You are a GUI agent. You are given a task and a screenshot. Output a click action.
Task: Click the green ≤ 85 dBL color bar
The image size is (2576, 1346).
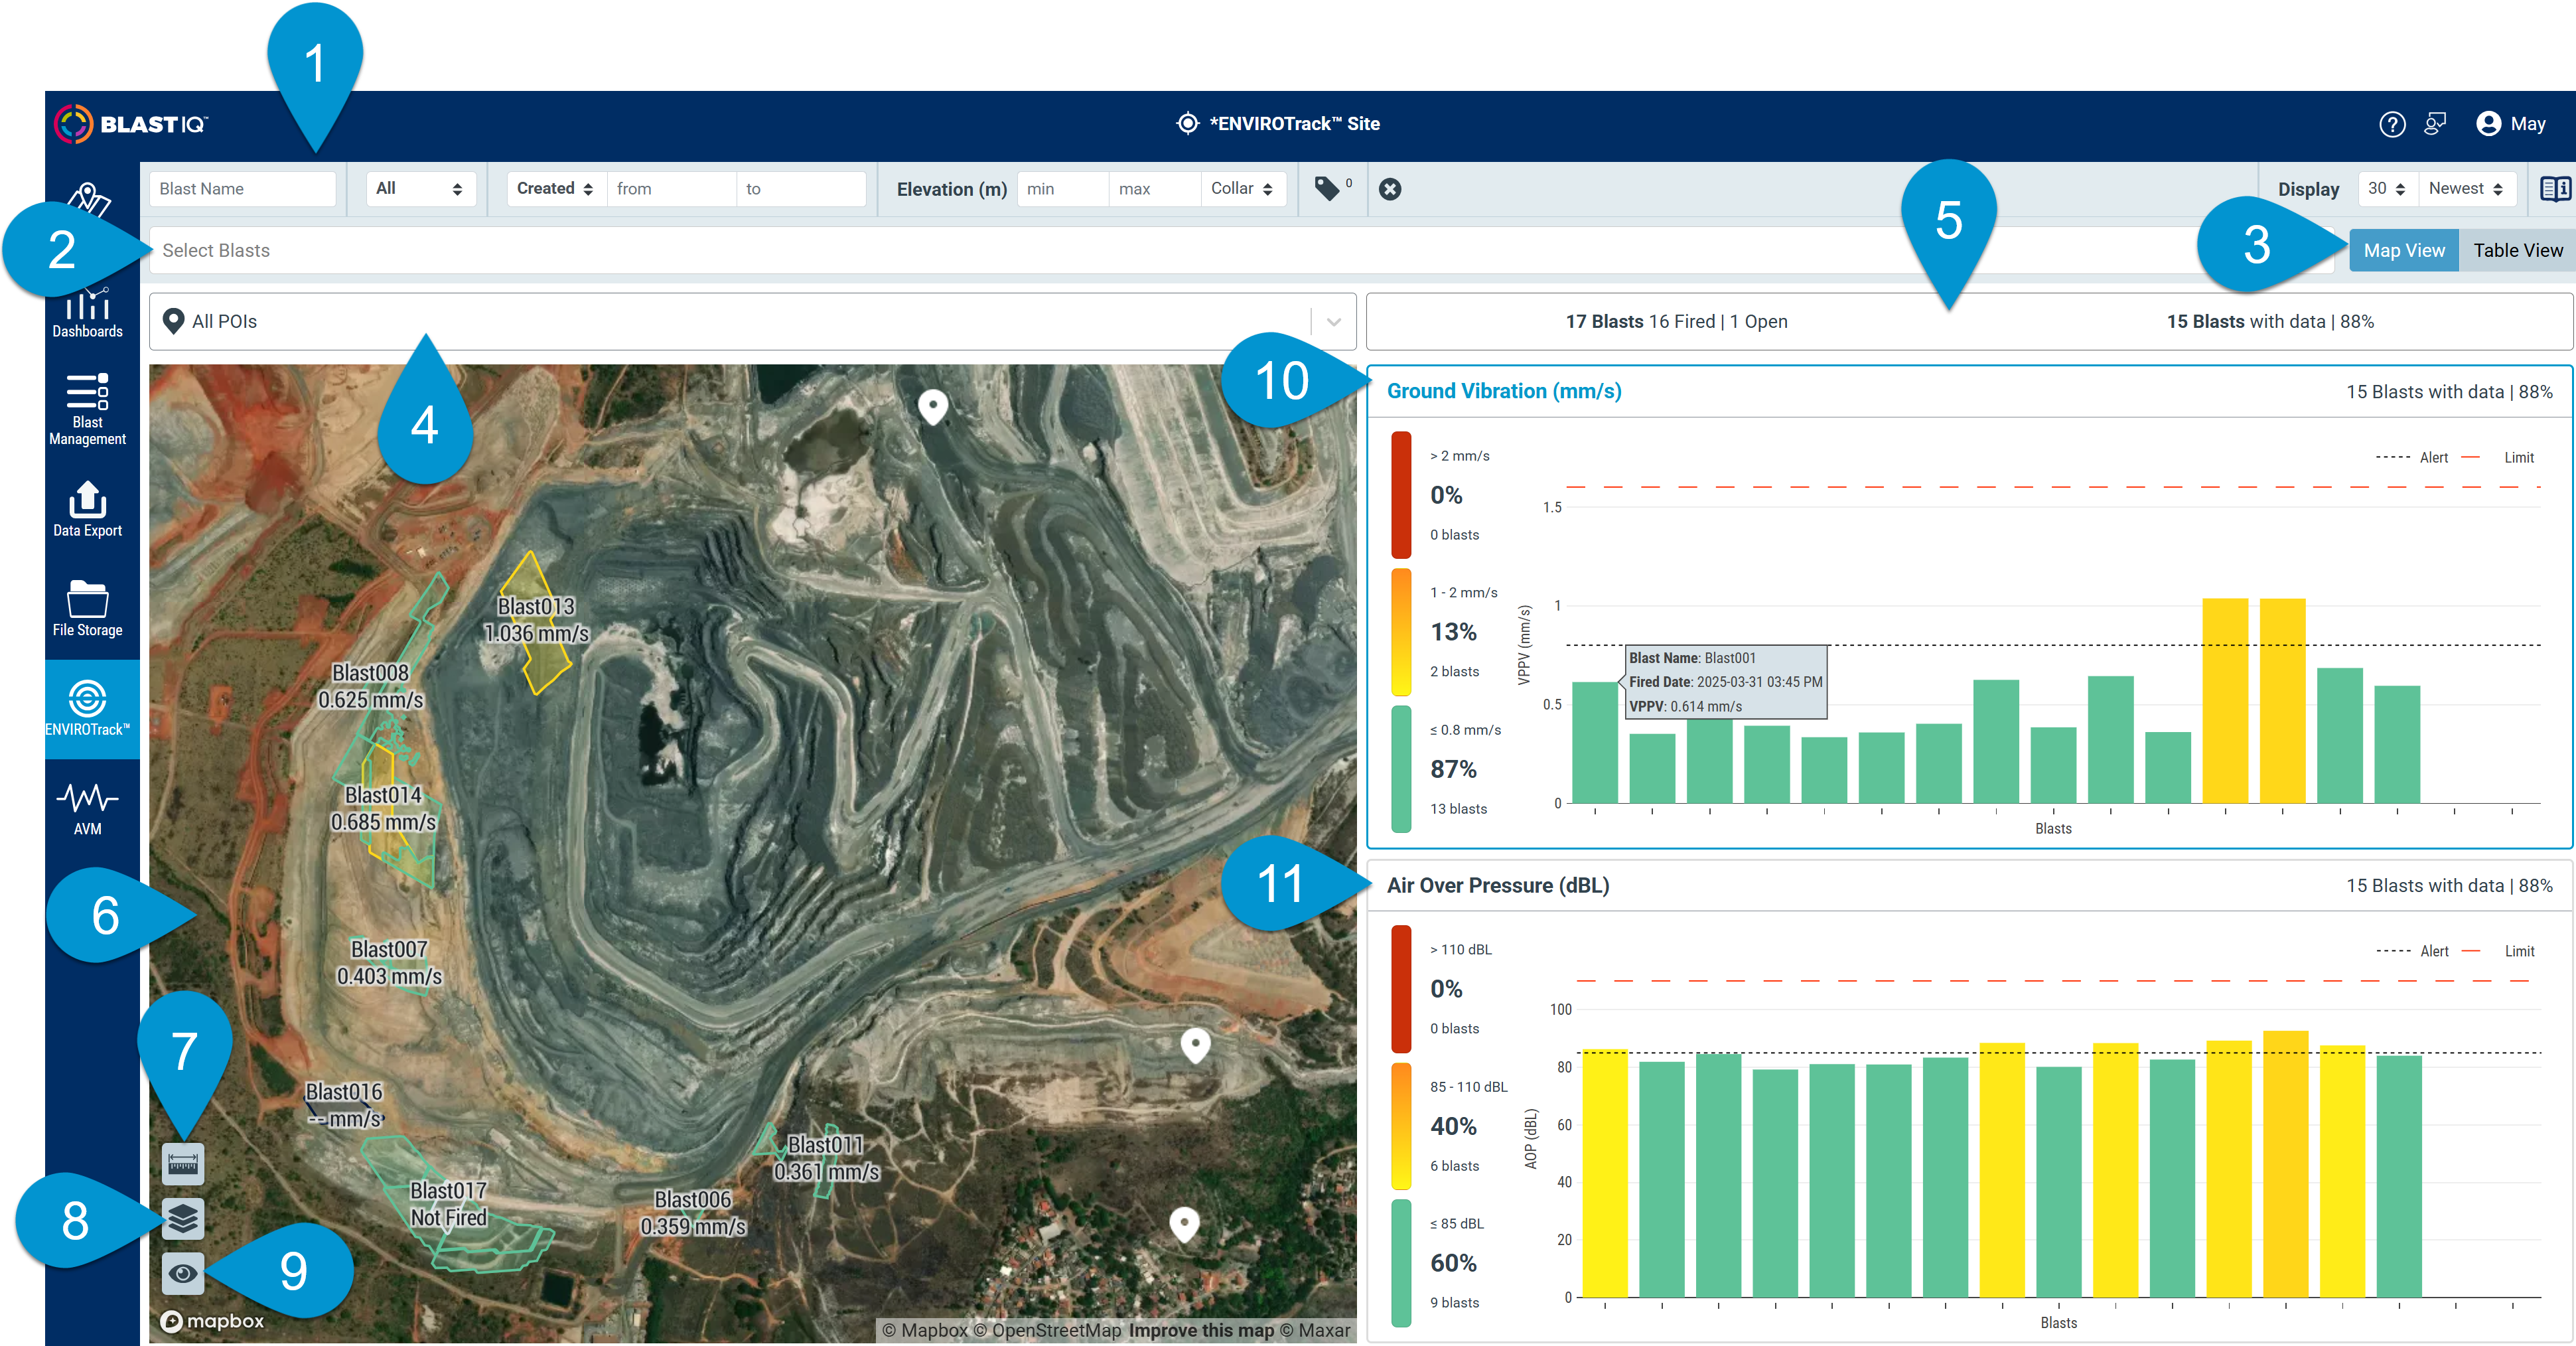tap(1401, 1263)
